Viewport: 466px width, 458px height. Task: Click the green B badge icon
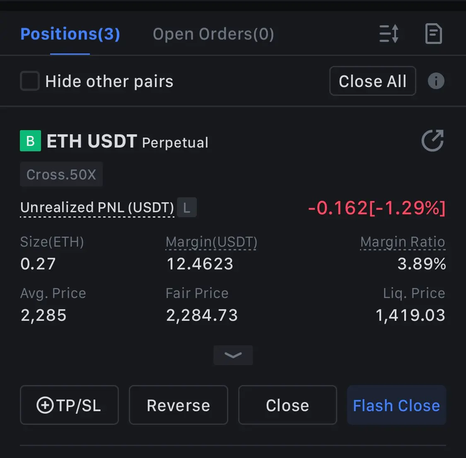tap(30, 141)
